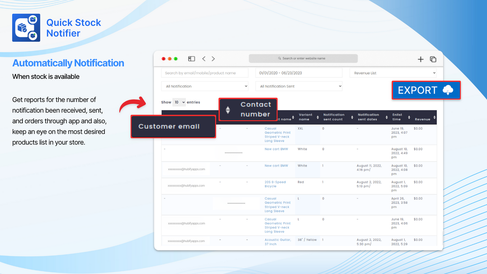
Task: Toggle the browser sidebar panel icon
Action: coord(191,59)
